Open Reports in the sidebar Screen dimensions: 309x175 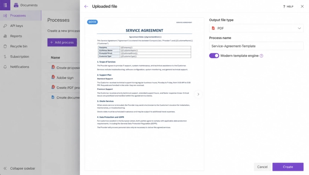(20, 36)
